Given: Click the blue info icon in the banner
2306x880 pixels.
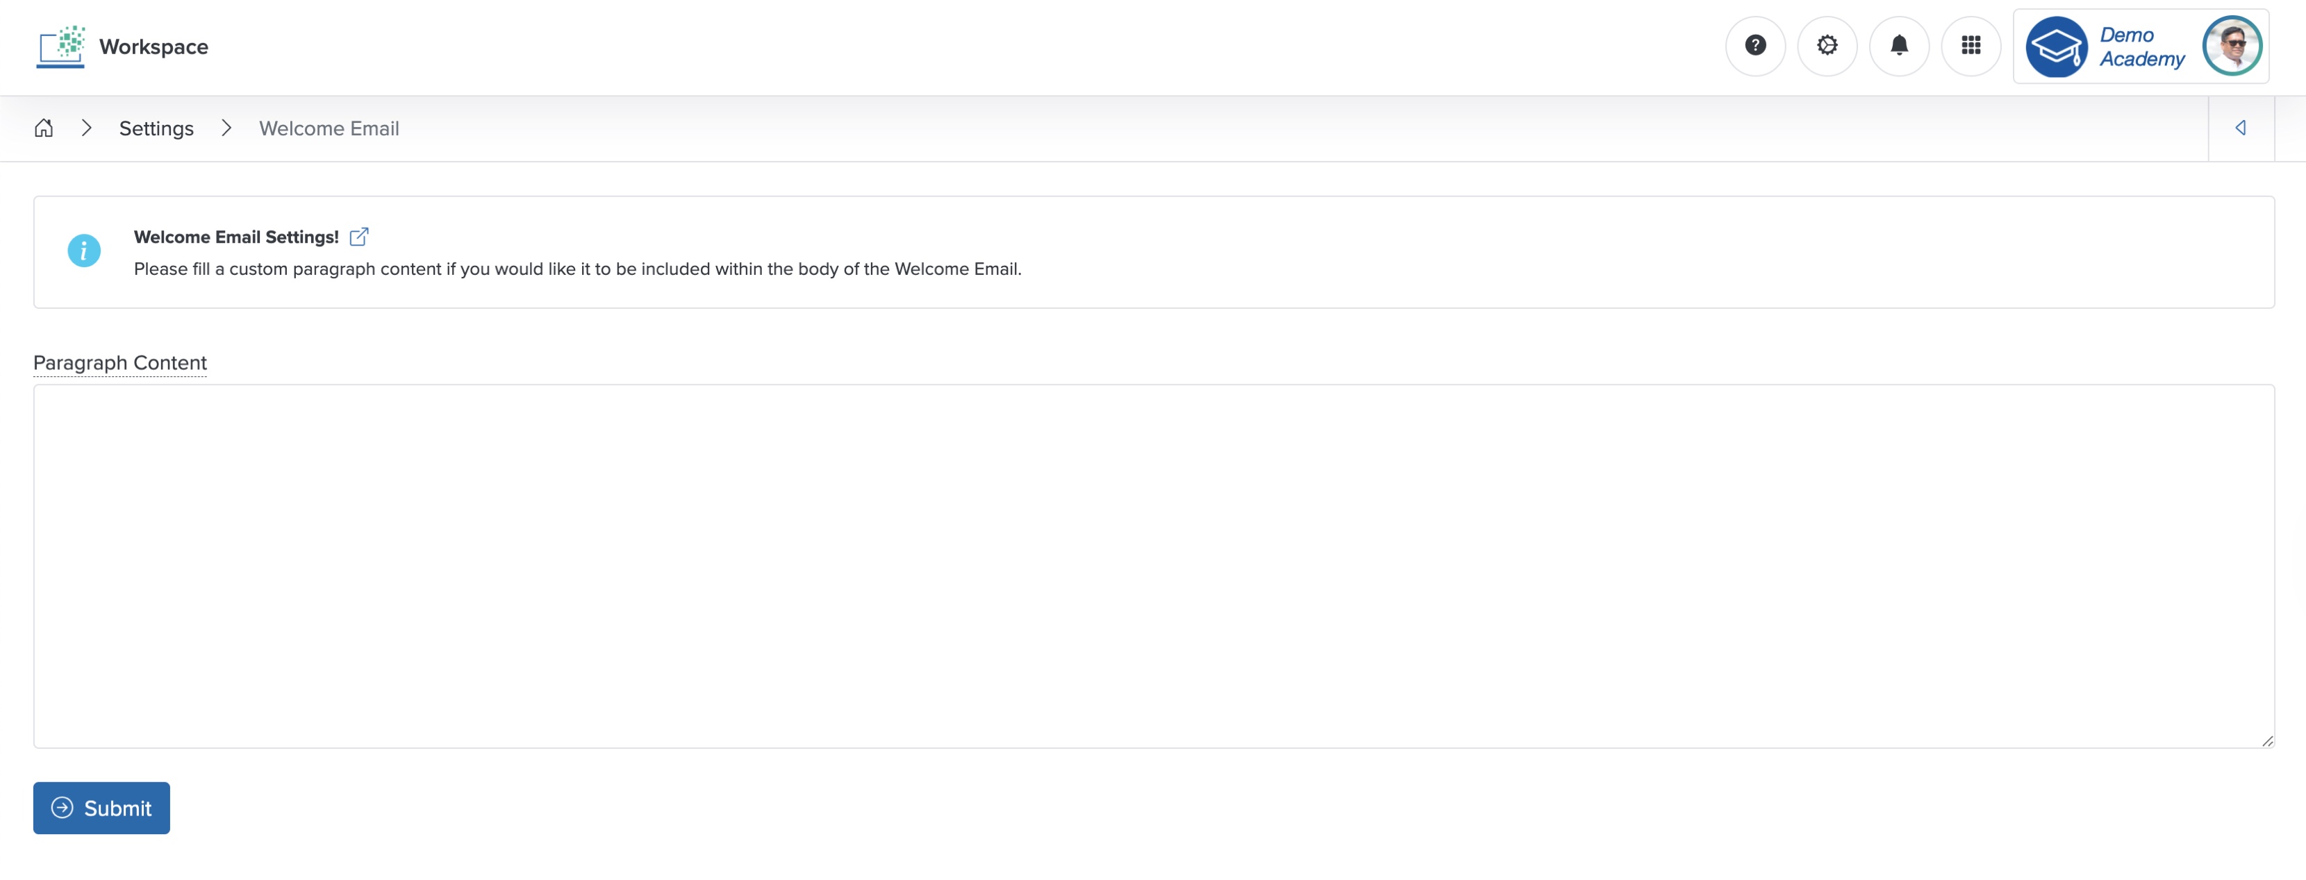Looking at the screenshot, I should point(84,251).
